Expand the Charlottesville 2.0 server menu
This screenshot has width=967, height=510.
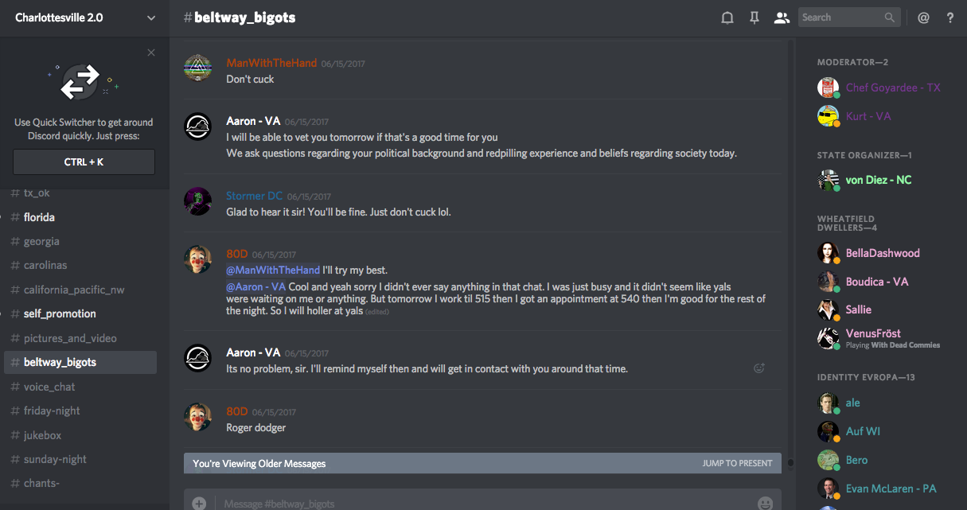(x=151, y=18)
